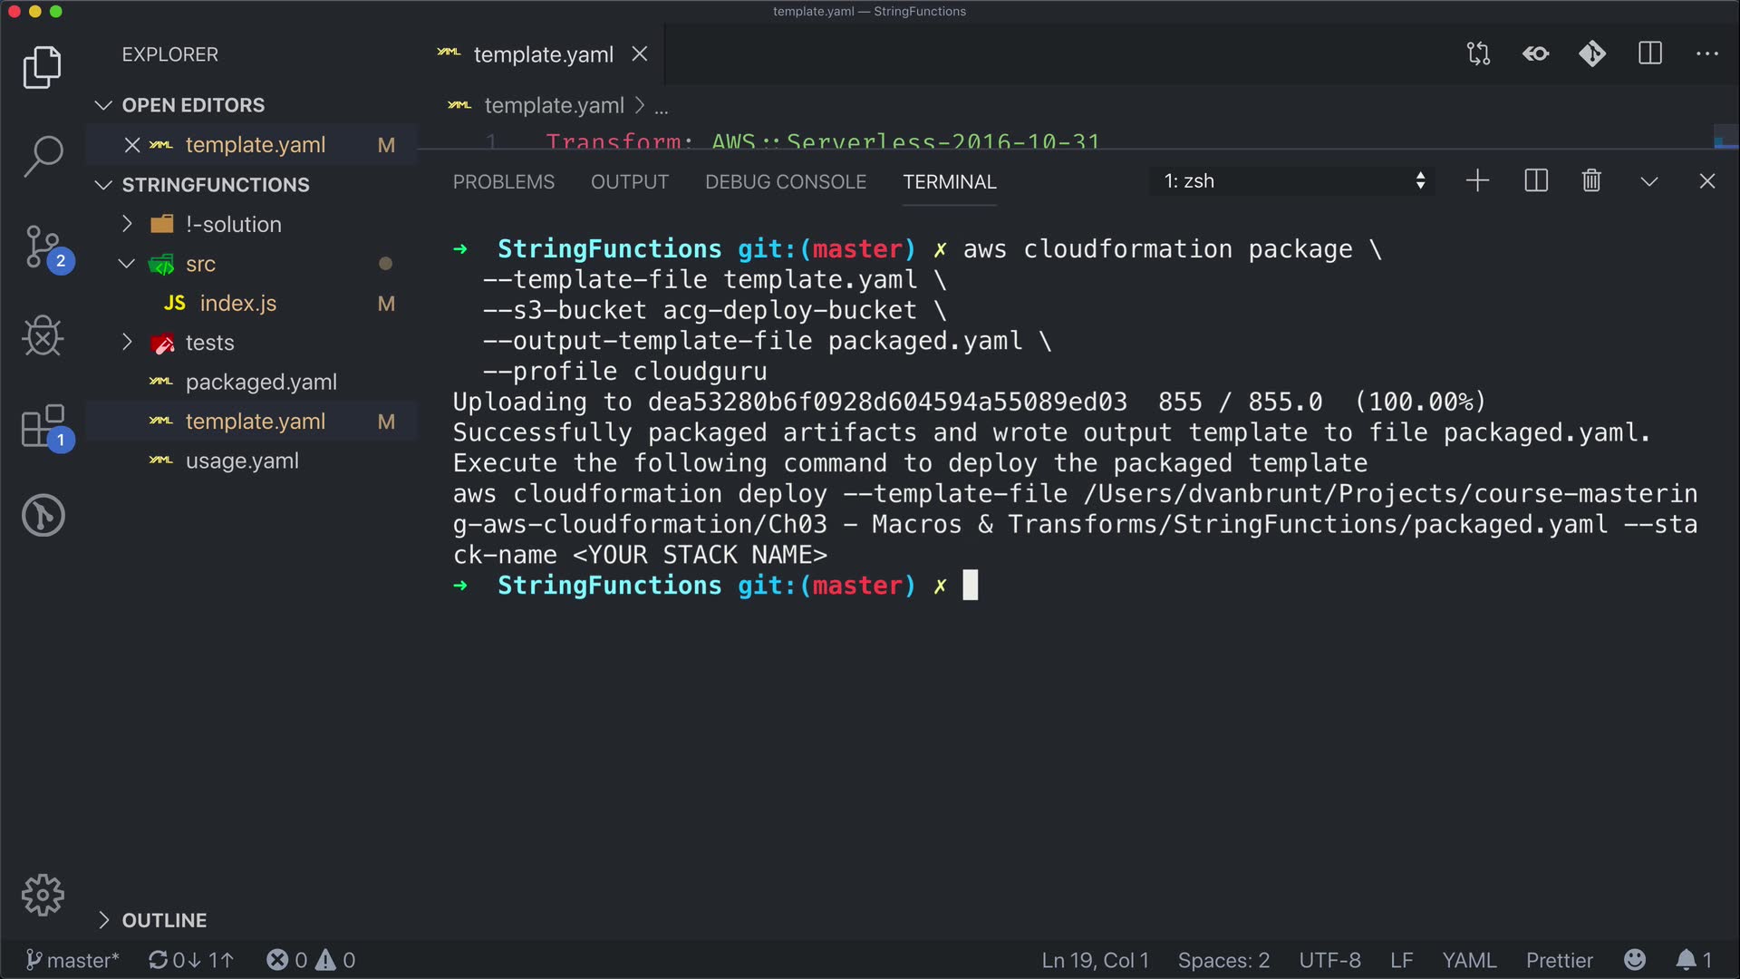Open the Debug view bug icon
The height and width of the screenshot is (979, 1740).
click(x=43, y=336)
